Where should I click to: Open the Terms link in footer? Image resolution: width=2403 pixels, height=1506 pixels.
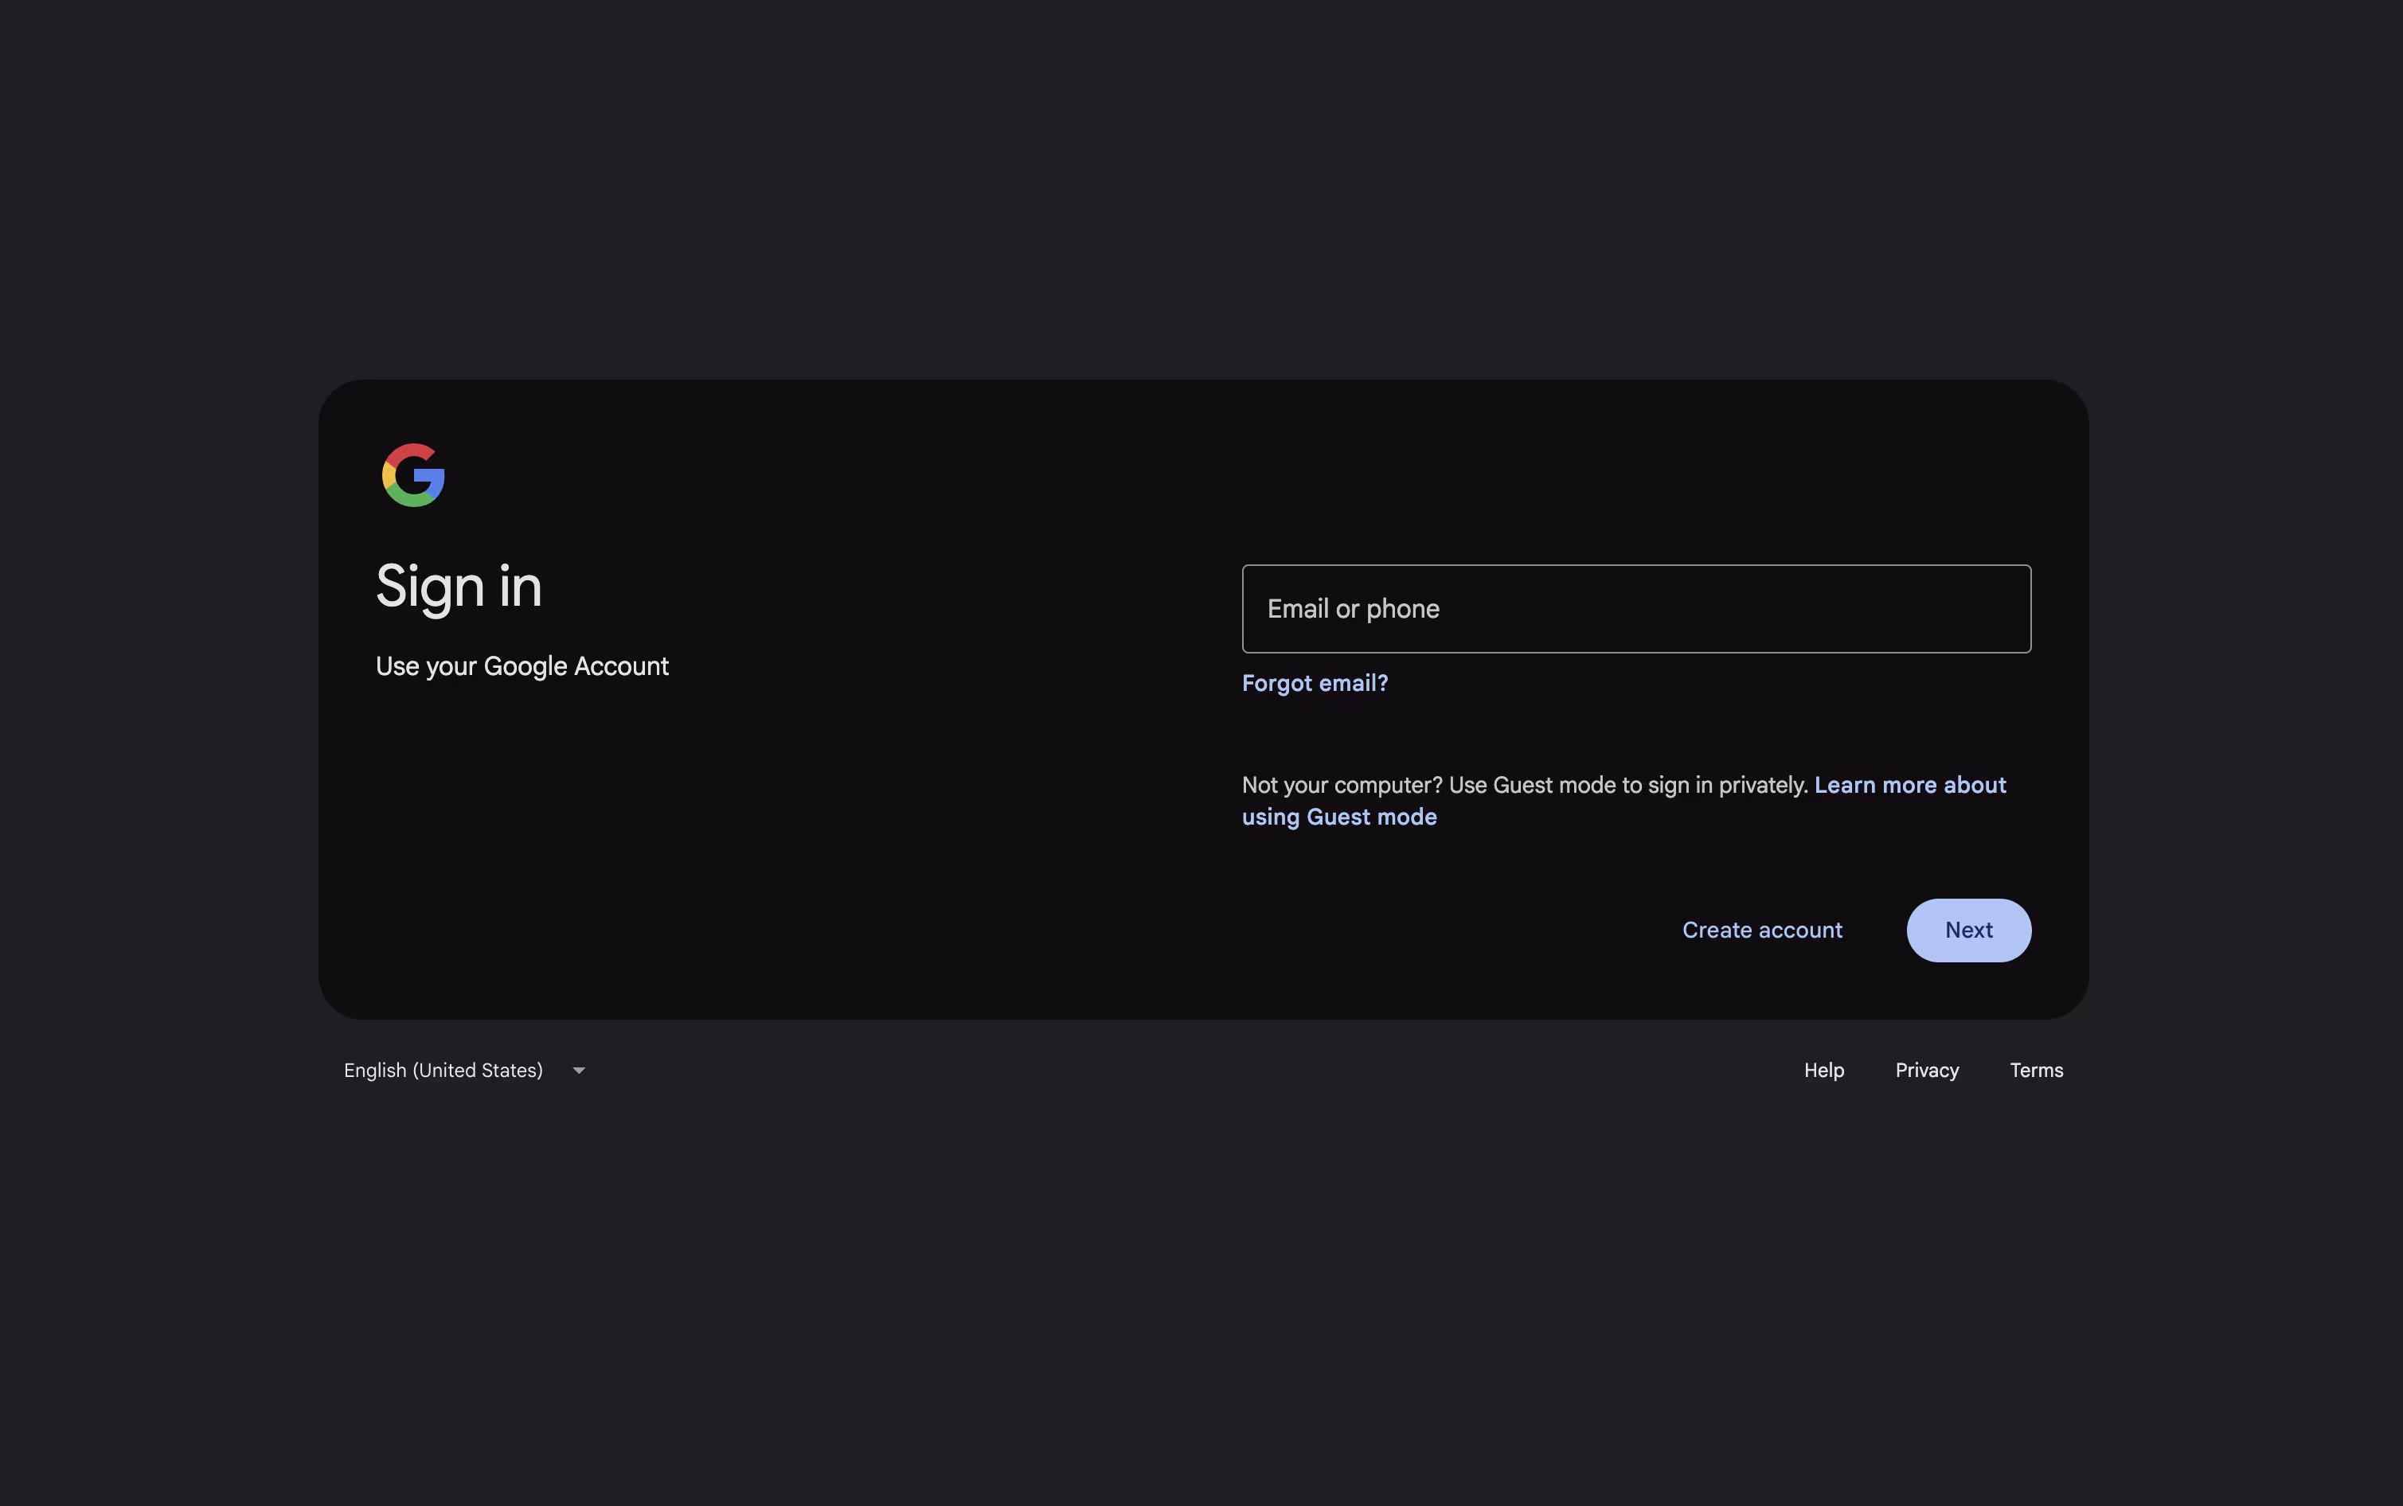2037,1071
